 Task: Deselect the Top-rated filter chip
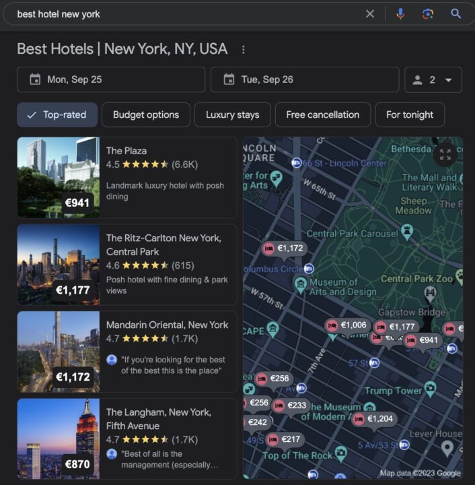coord(57,115)
